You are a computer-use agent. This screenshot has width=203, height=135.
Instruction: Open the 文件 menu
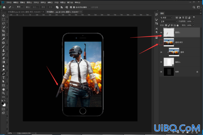click(9, 2)
